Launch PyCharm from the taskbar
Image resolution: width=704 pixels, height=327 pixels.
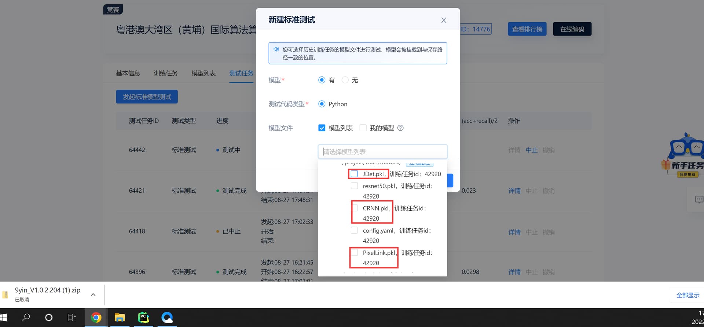coord(143,317)
